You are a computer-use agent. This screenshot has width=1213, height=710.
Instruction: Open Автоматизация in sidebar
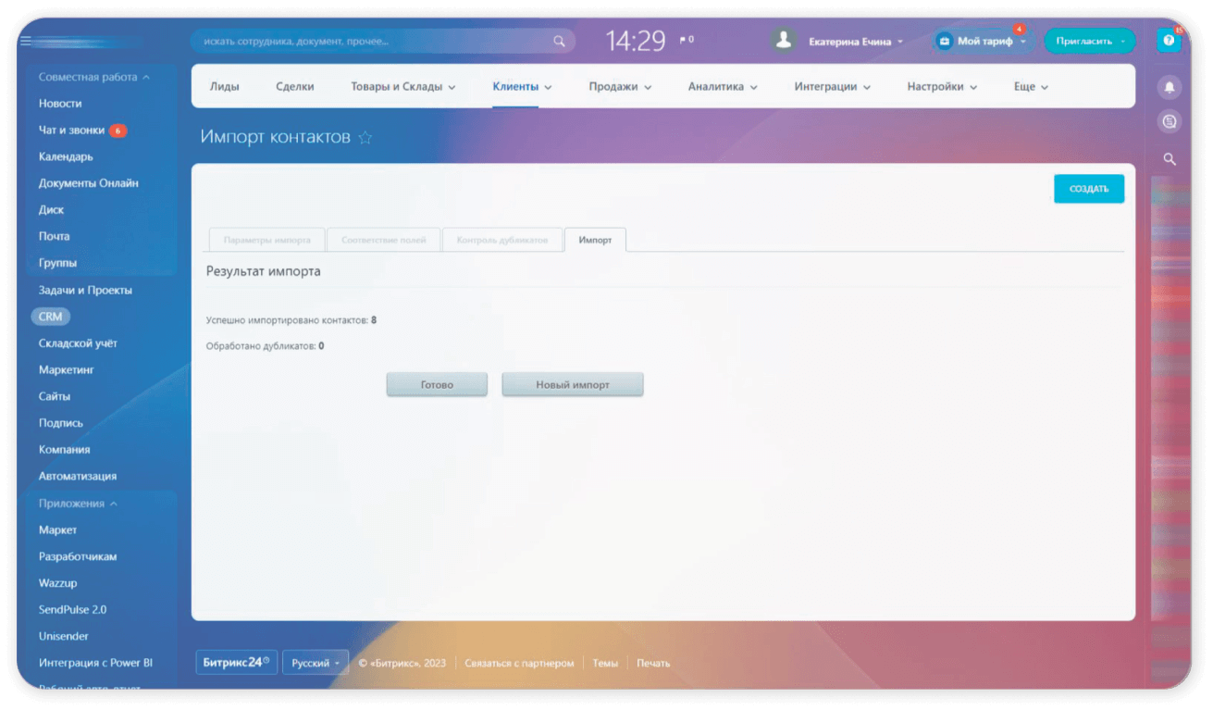78,476
